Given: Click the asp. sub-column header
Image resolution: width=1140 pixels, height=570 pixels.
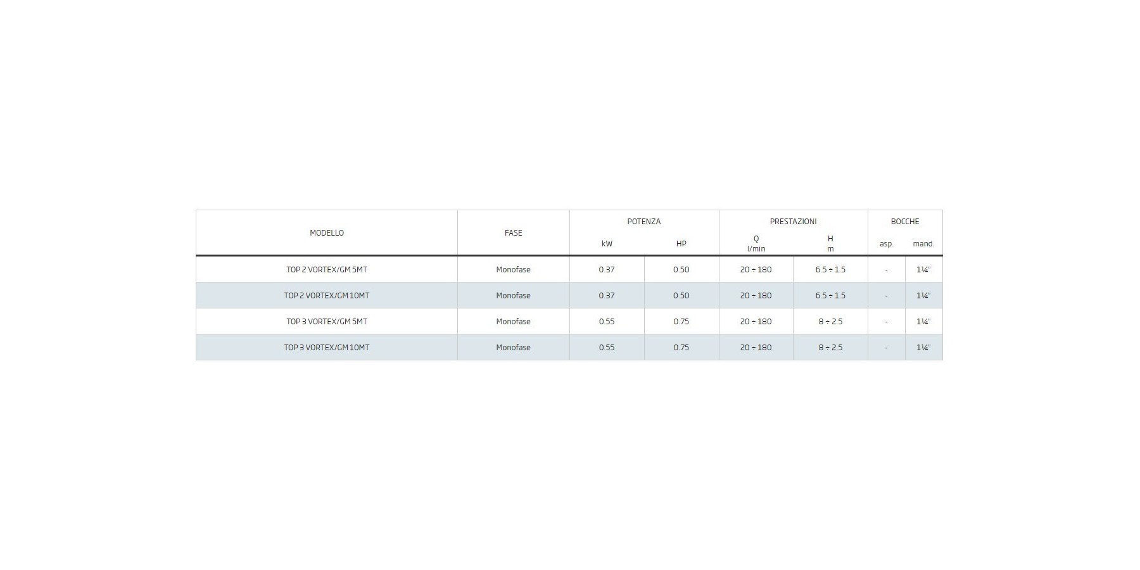Looking at the screenshot, I should (886, 244).
